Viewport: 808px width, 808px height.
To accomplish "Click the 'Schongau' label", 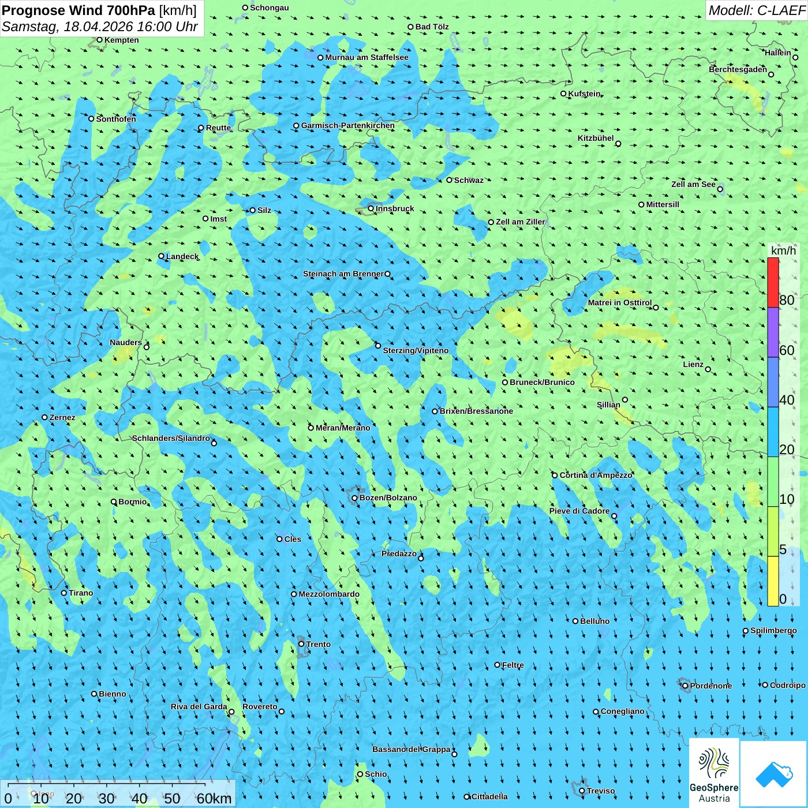I will pos(270,8).
